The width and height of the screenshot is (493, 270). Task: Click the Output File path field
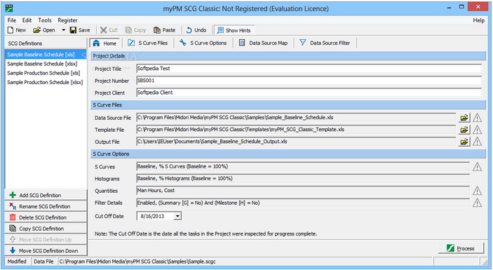click(296, 142)
